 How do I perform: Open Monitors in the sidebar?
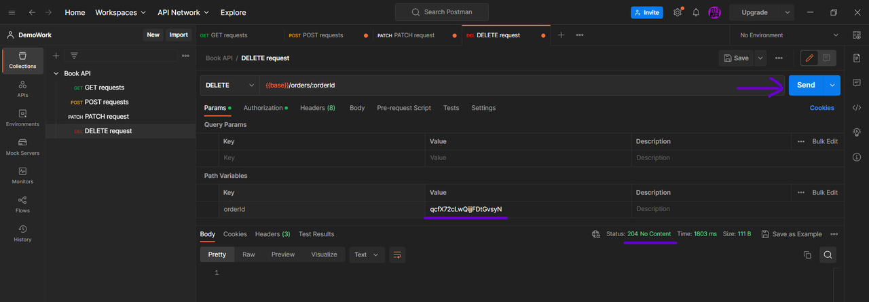click(22, 176)
